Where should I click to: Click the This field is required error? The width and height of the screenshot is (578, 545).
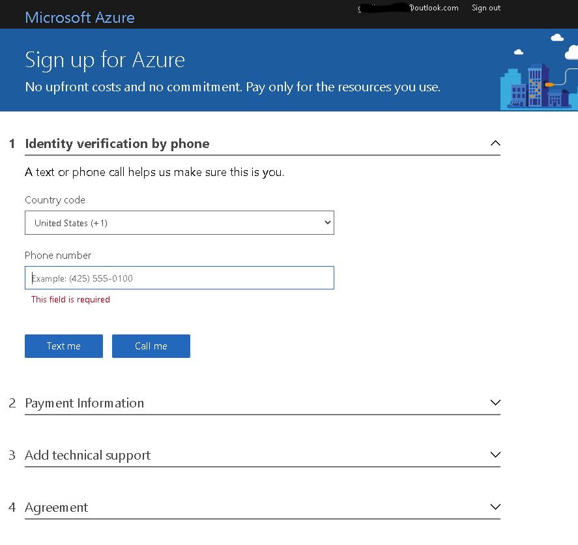pyautogui.click(x=70, y=300)
